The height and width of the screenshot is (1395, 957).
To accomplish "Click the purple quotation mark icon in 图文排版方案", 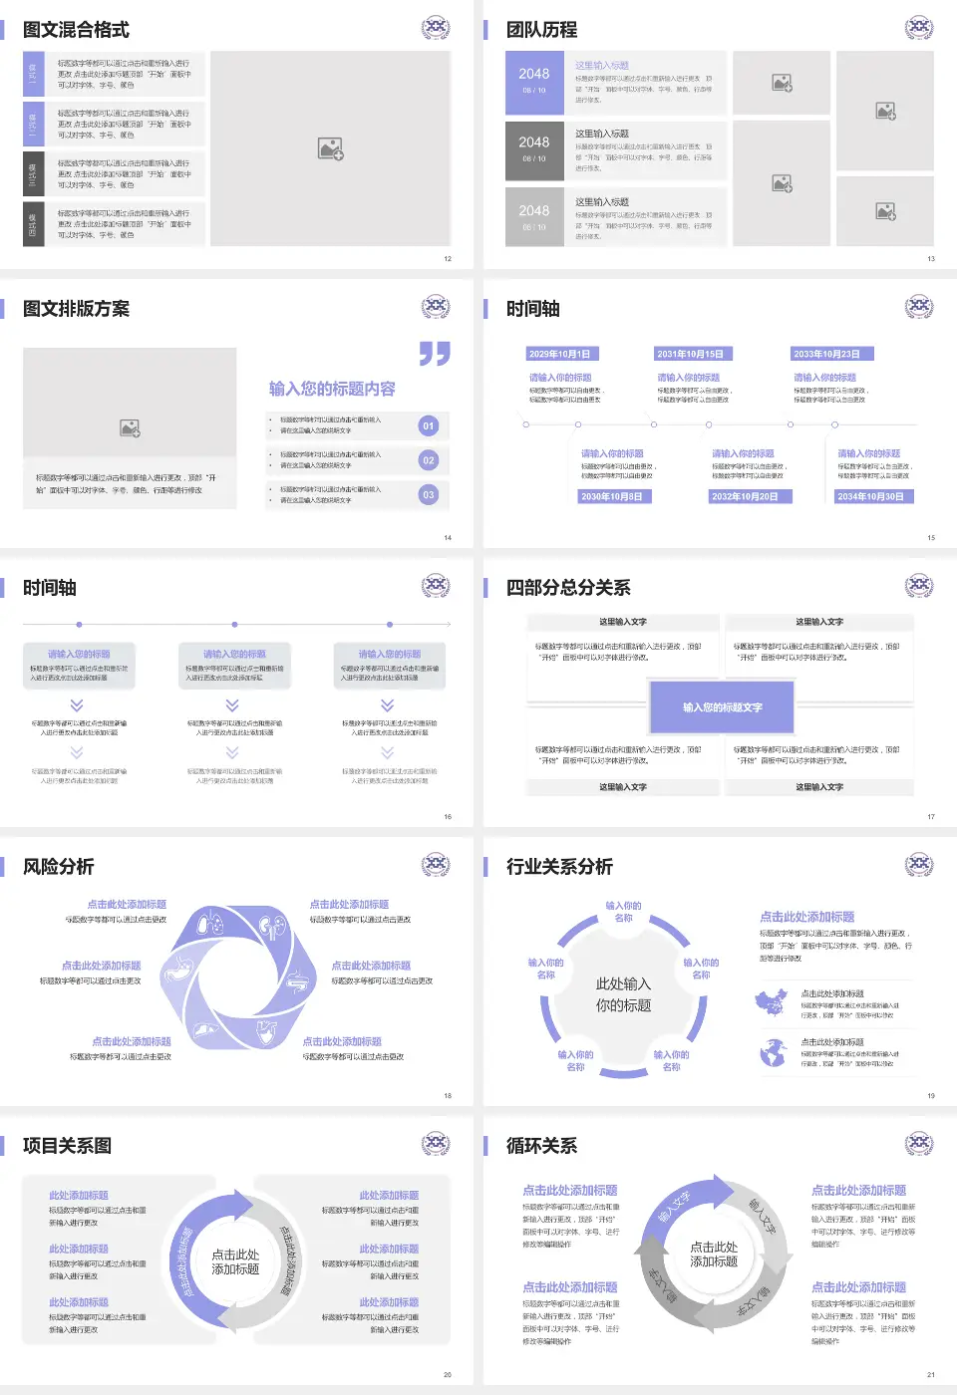I will pos(435,353).
